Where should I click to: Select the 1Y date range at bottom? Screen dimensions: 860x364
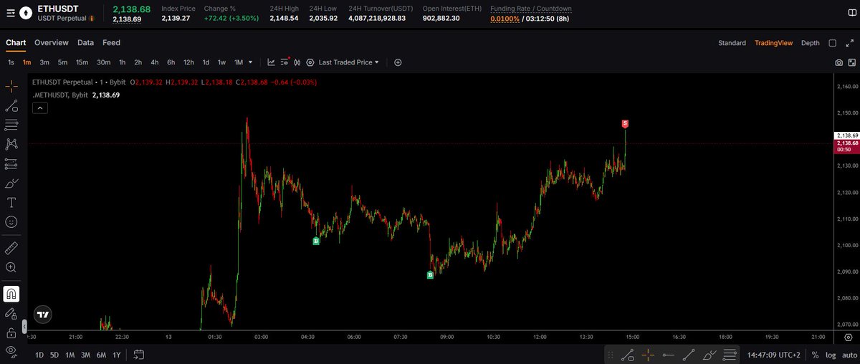[x=116, y=355]
